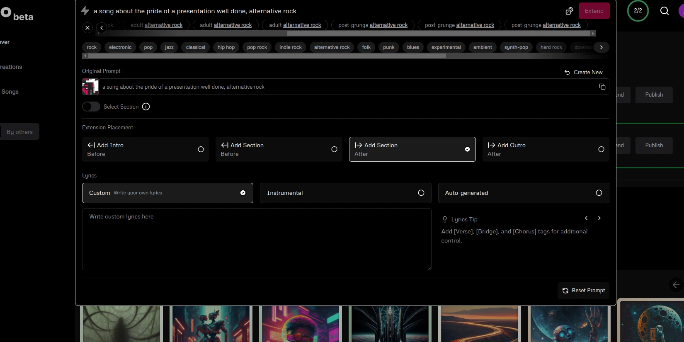Screen dimensions: 684x342
Task: Show previous lyrics tip
Action: [586, 218]
